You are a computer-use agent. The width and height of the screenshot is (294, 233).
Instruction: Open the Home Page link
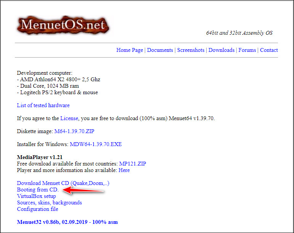click(130, 50)
